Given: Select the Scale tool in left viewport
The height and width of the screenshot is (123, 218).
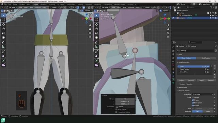Looking at the screenshot, I should point(3,33).
